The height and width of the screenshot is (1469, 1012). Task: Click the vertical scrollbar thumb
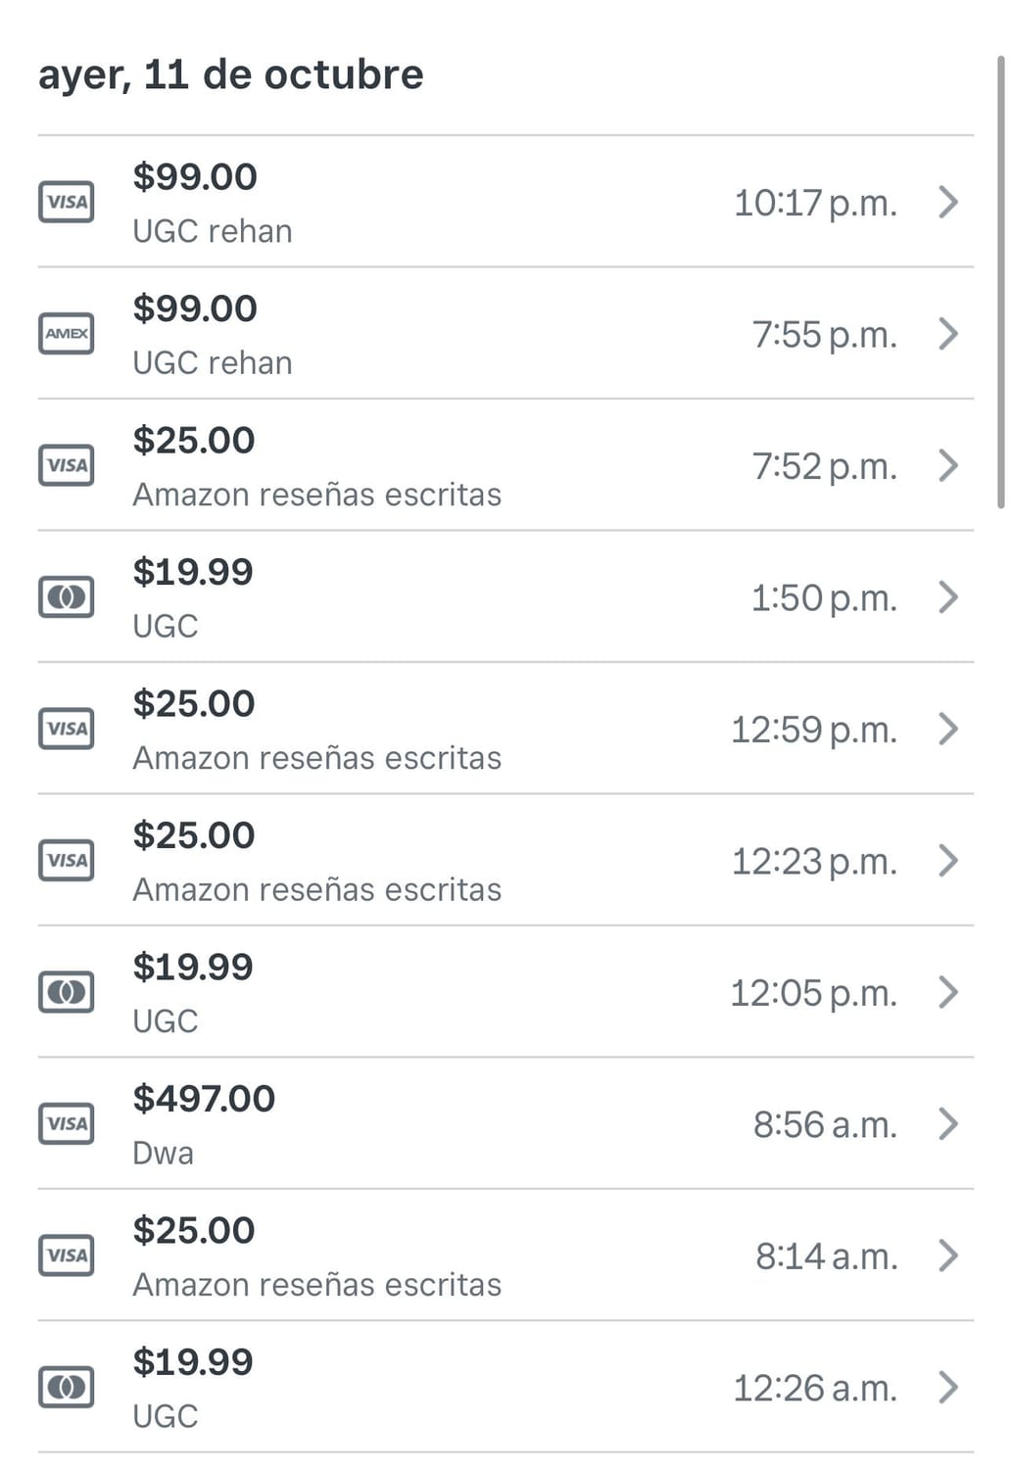click(x=1000, y=284)
